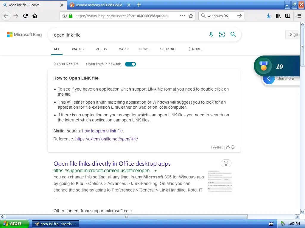Open the downloads panel
This screenshot has height=228, width=305.
[x=269, y=16]
